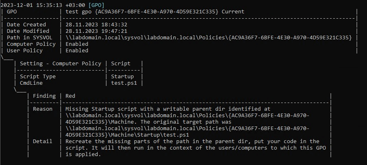
Task: Click the 'Current' status word
Action: point(233,11)
